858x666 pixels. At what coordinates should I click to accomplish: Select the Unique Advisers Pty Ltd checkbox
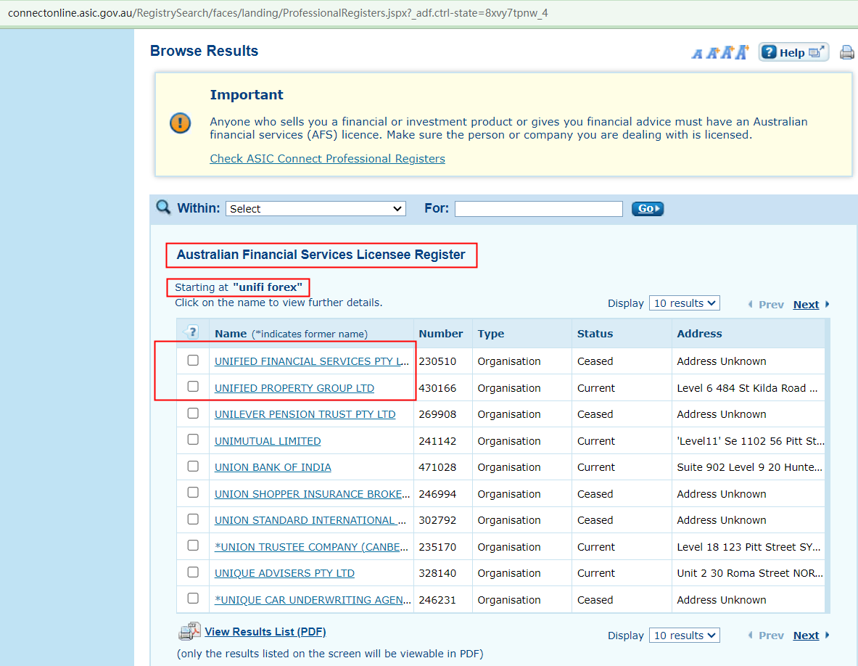(x=193, y=572)
